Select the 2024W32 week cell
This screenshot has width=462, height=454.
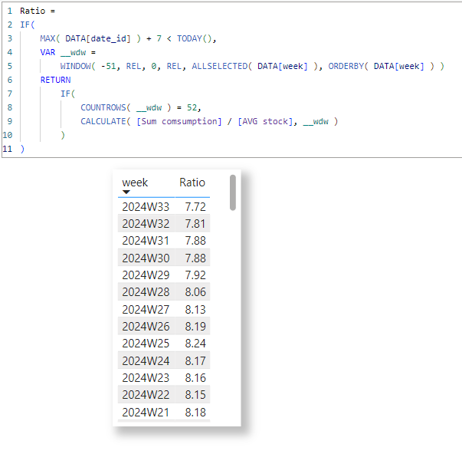click(146, 224)
